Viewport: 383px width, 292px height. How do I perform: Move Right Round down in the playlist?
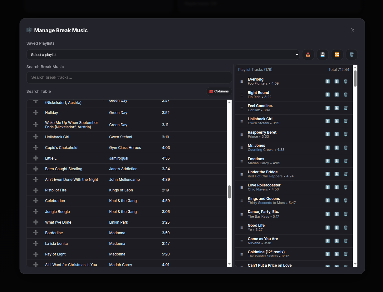click(336, 95)
